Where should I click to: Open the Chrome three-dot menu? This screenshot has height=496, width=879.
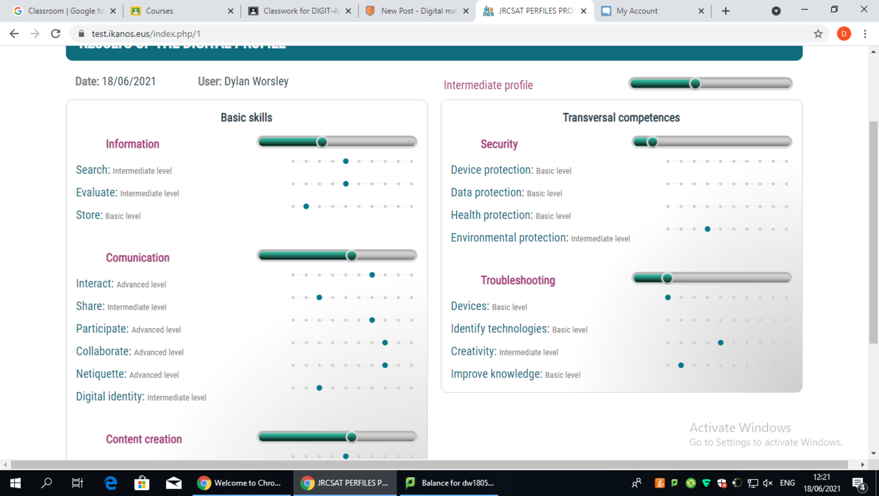(865, 33)
